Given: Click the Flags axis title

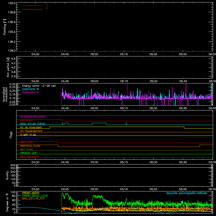Looking at the screenshot, I should pyautogui.click(x=11, y=135).
